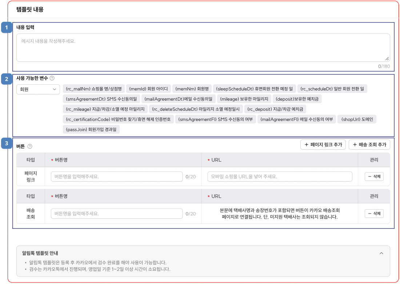Focus the mobile shop URL input field
Screen dimensions: 400x284
coord(280,177)
